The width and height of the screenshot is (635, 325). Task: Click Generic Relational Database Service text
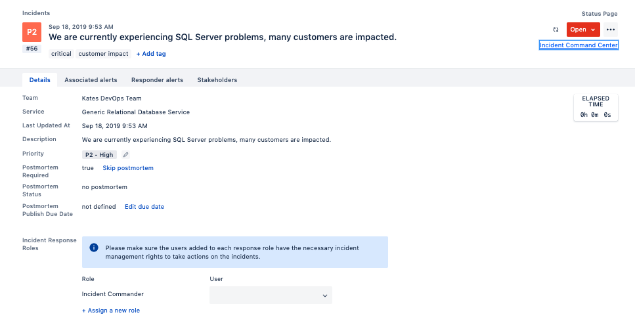pos(136,112)
